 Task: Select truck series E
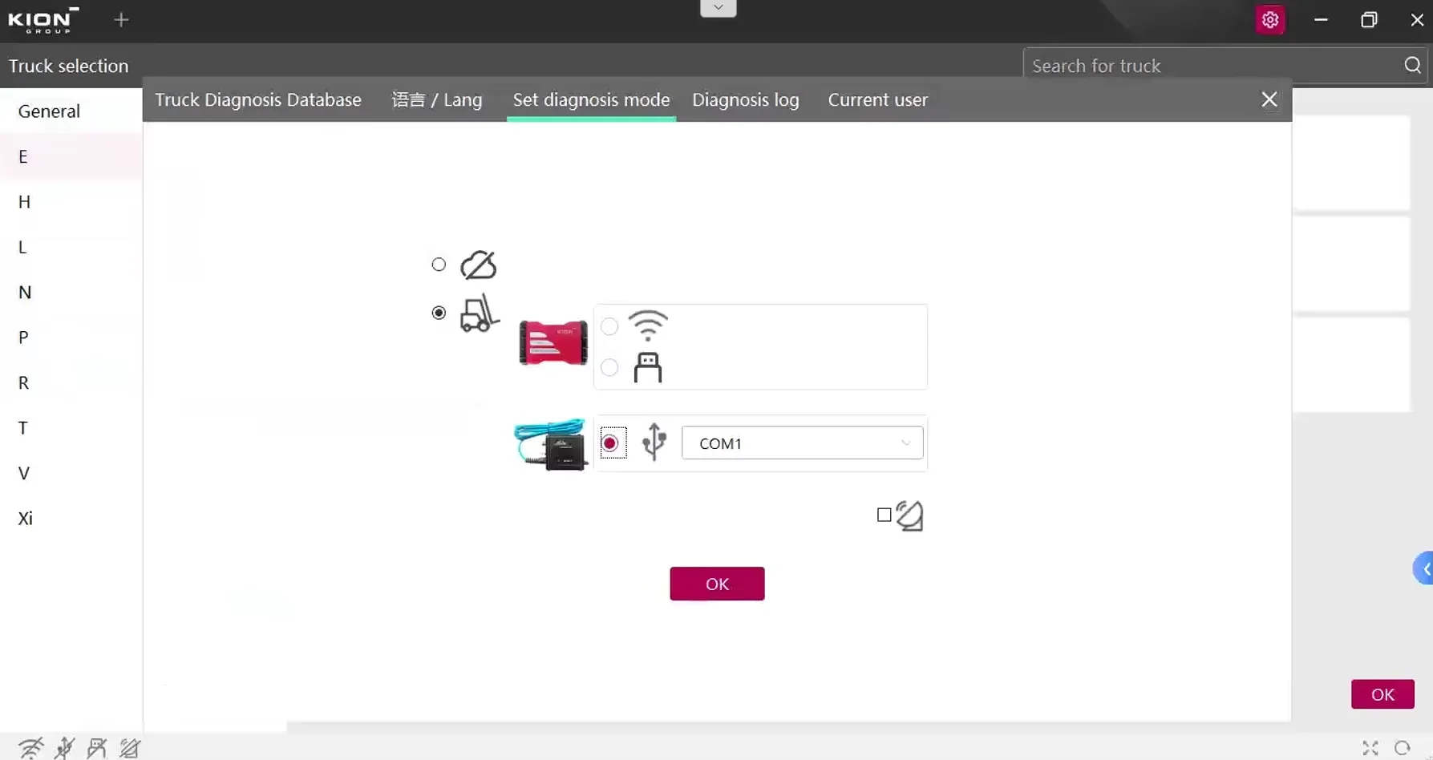pyautogui.click(x=71, y=156)
